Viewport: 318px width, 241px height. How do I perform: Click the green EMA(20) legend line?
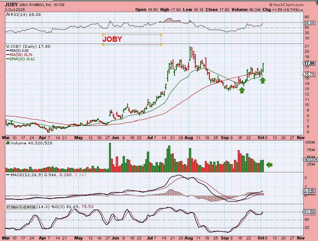pyautogui.click(x=8, y=59)
